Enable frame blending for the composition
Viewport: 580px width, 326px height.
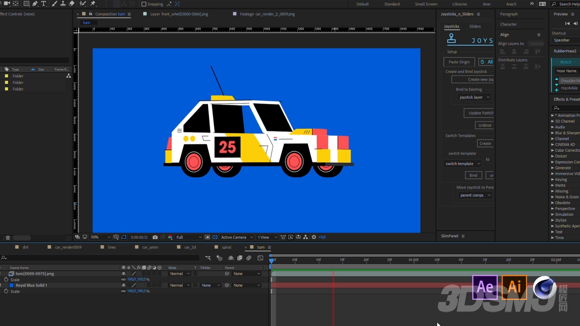point(239,258)
